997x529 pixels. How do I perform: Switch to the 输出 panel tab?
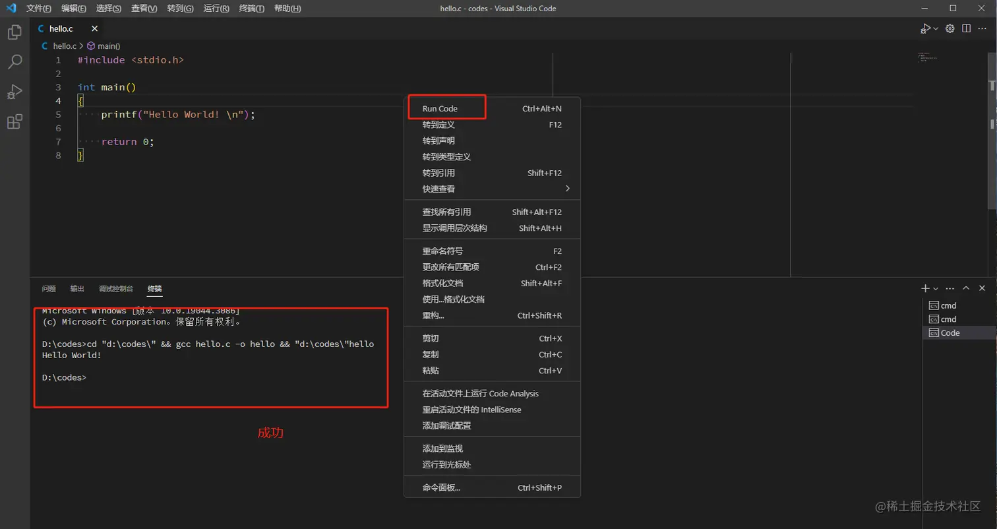coord(77,289)
